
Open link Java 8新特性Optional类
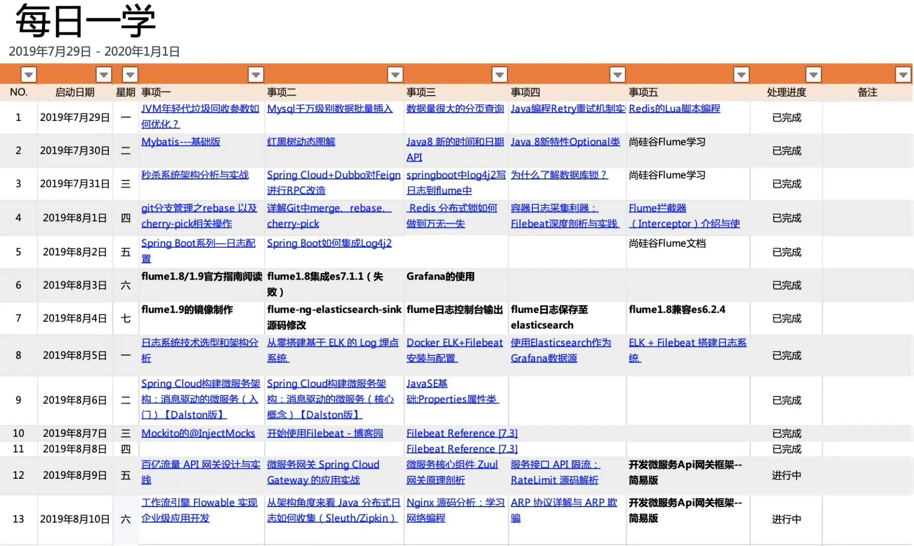click(565, 142)
